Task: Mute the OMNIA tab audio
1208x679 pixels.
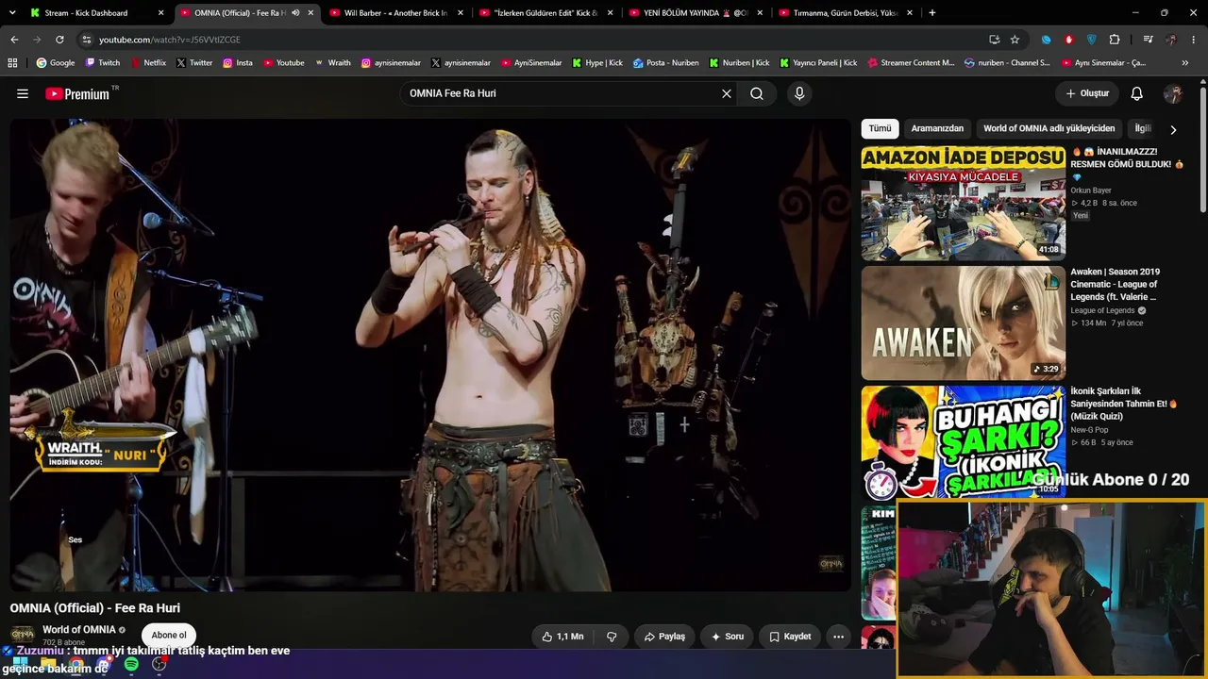Action: (x=295, y=13)
